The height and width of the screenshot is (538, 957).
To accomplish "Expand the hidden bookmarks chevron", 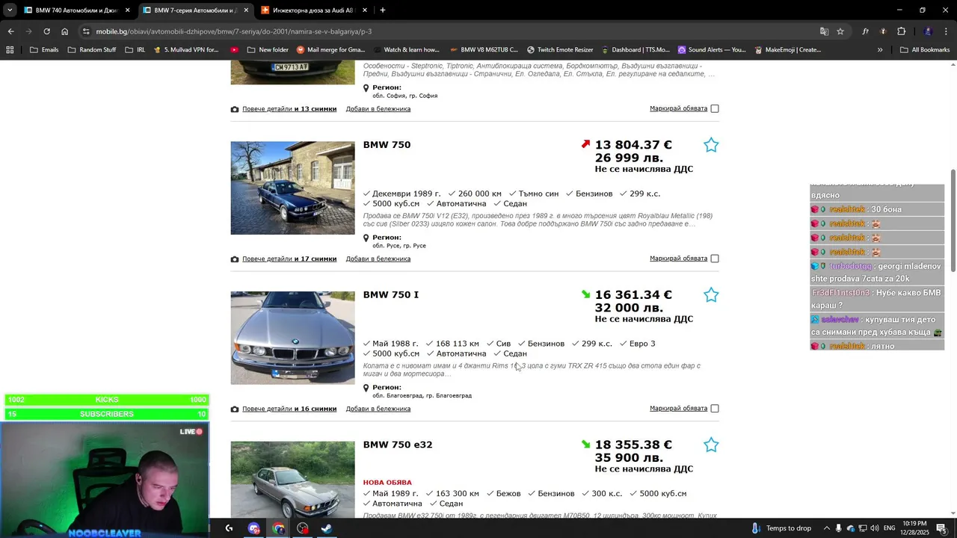I will 880,50.
